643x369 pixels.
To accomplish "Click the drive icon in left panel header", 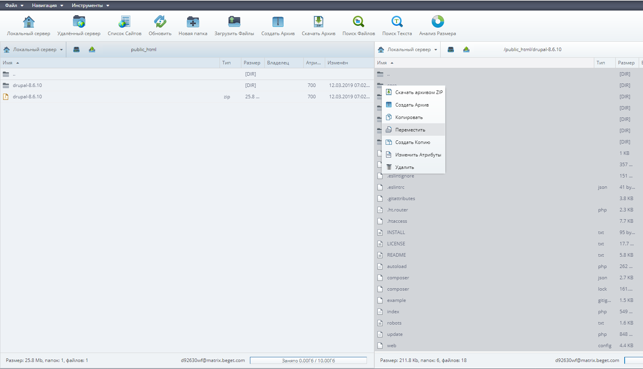I will (76, 50).
